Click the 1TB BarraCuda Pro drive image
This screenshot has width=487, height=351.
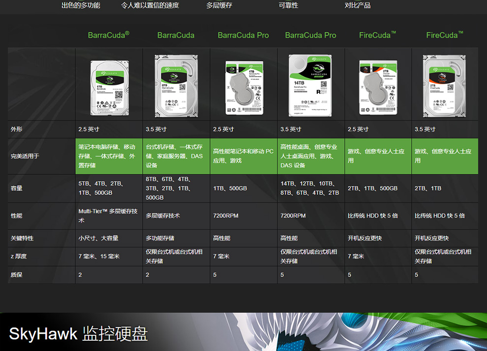pyautogui.click(x=244, y=88)
